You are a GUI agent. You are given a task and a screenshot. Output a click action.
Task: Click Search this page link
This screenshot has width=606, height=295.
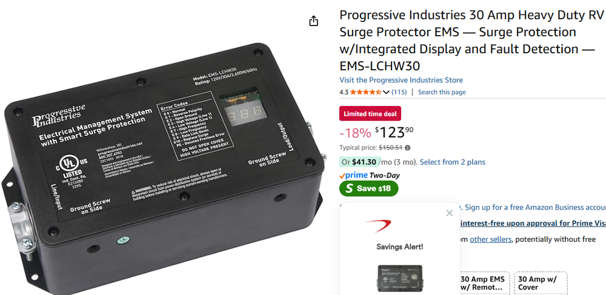(x=442, y=92)
